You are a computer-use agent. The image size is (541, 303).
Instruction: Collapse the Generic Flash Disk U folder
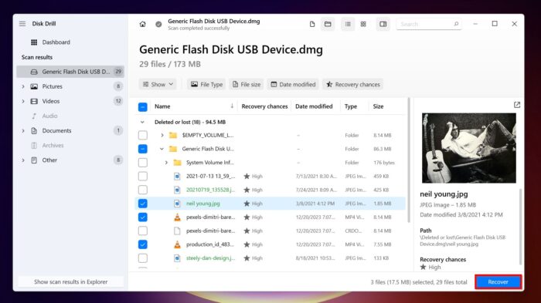(162, 149)
